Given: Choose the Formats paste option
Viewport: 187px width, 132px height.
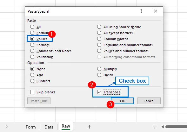Looking at the screenshot, I should pos(32,45).
